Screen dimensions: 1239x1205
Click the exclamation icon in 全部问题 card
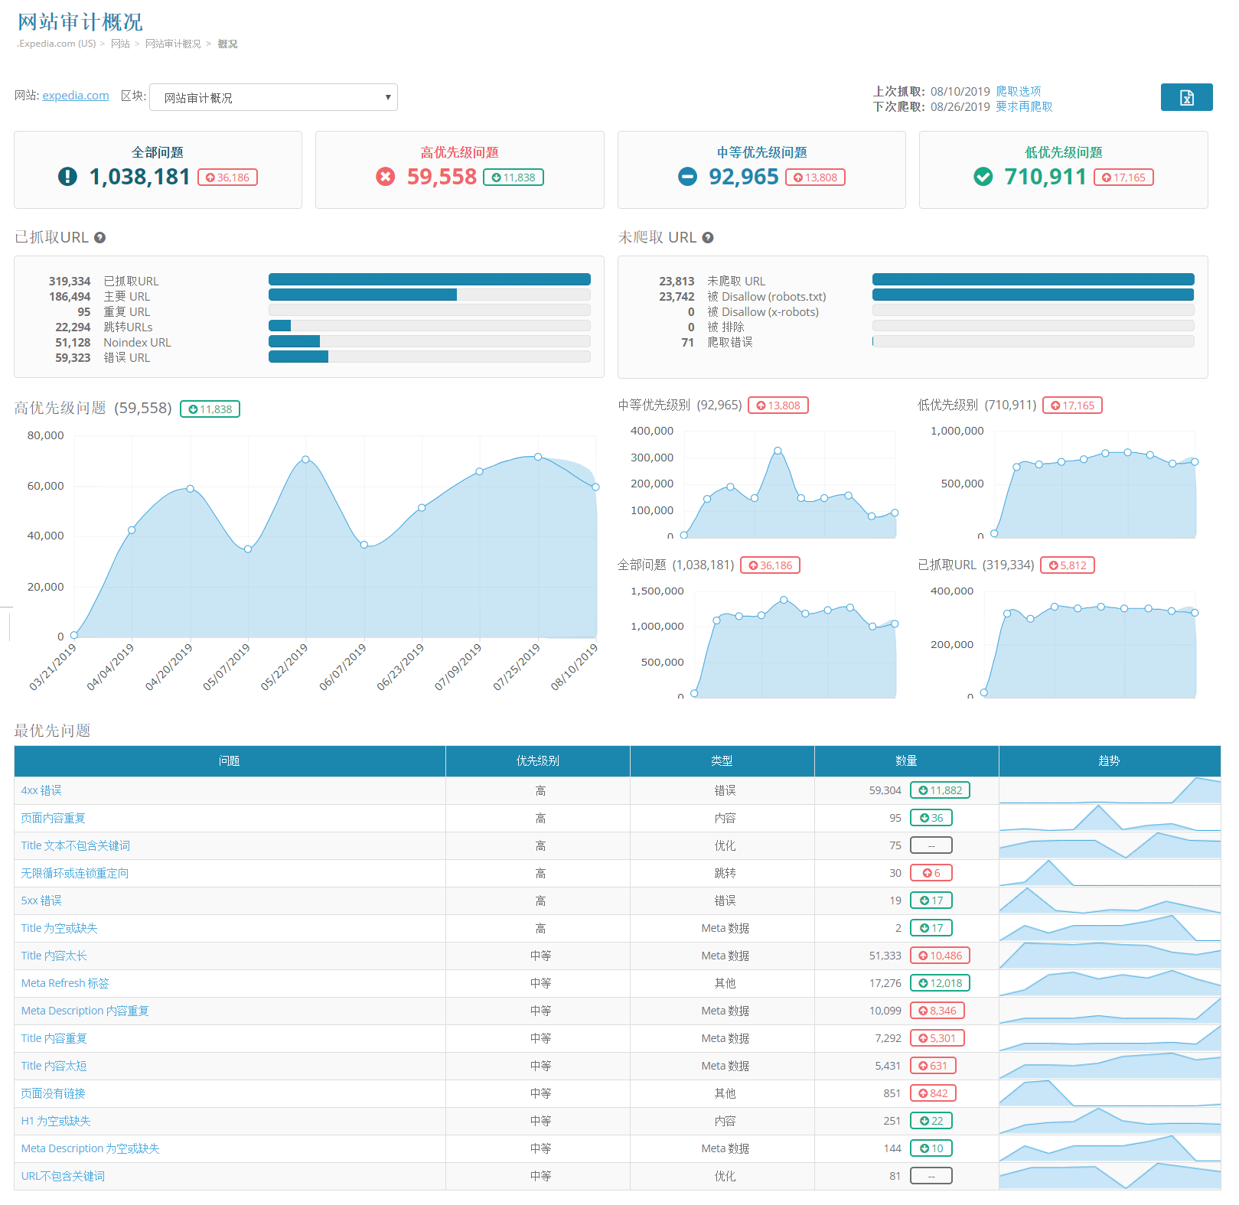pos(67,177)
